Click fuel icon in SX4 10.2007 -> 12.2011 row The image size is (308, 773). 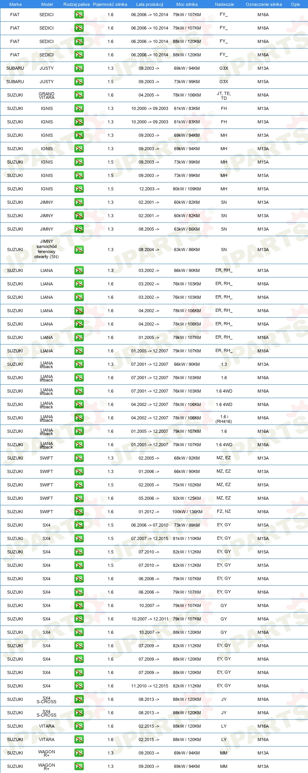(x=79, y=619)
